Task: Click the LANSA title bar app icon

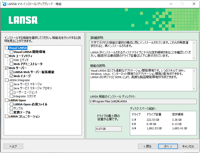Action: [4, 4]
